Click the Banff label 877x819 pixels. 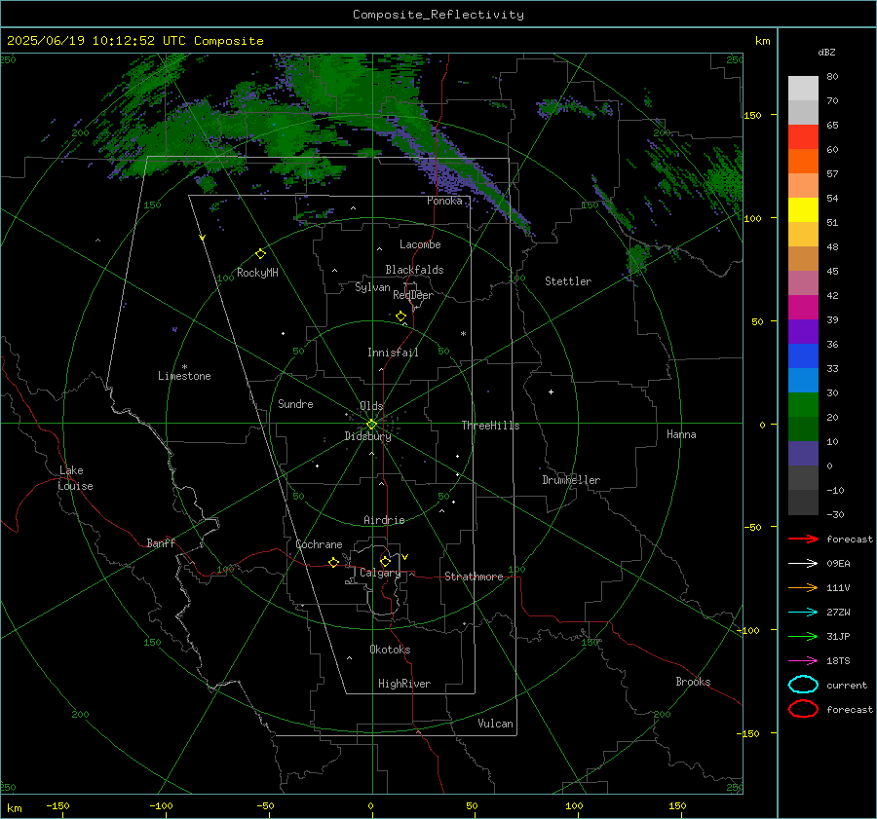point(161,542)
